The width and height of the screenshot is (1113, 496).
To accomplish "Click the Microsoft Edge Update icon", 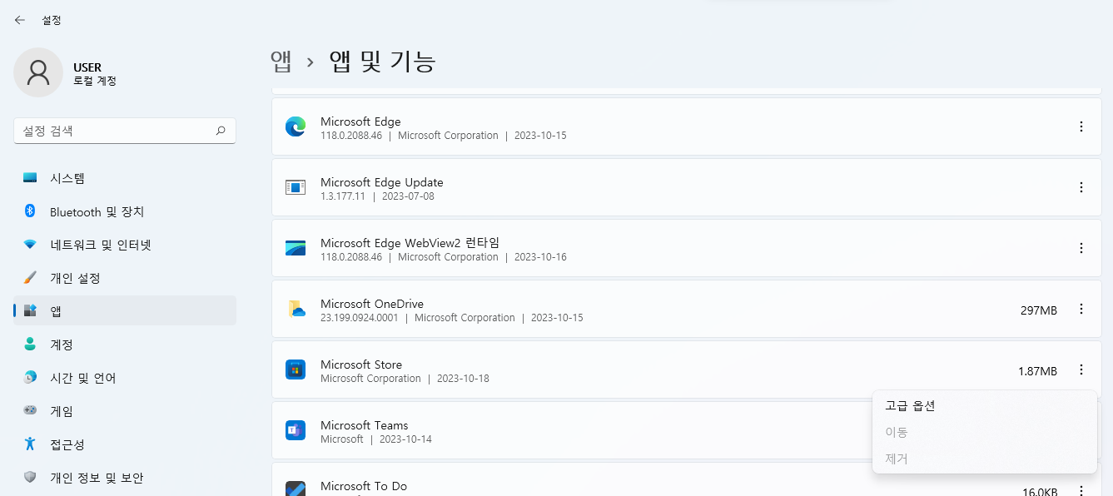I will [296, 187].
